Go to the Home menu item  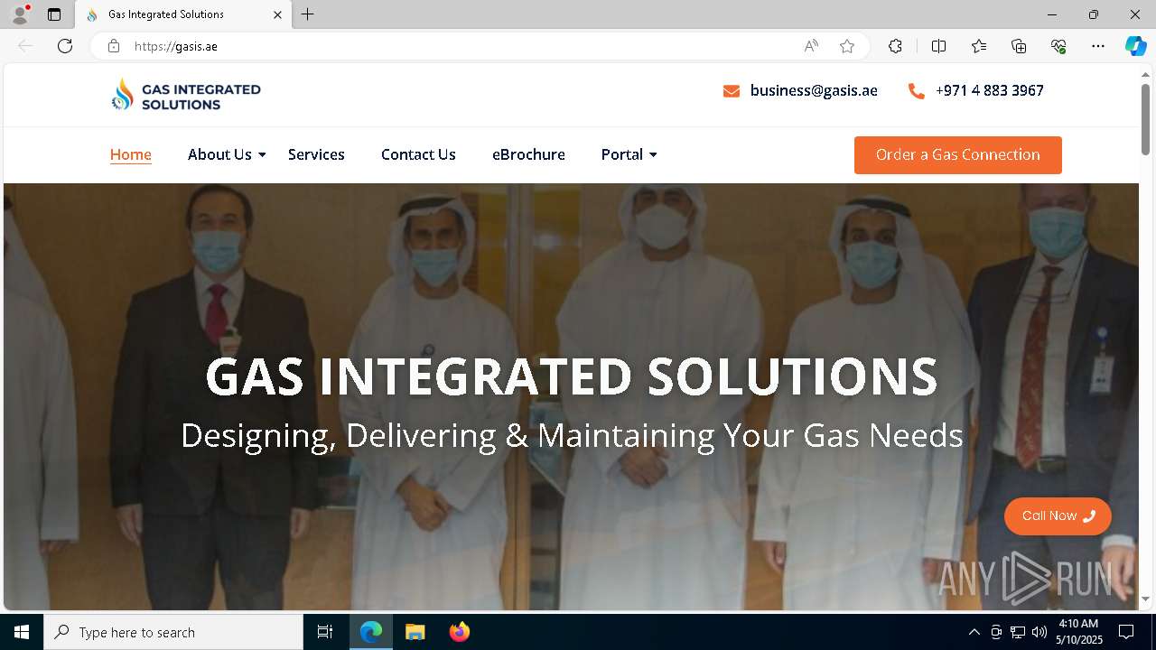pos(131,154)
